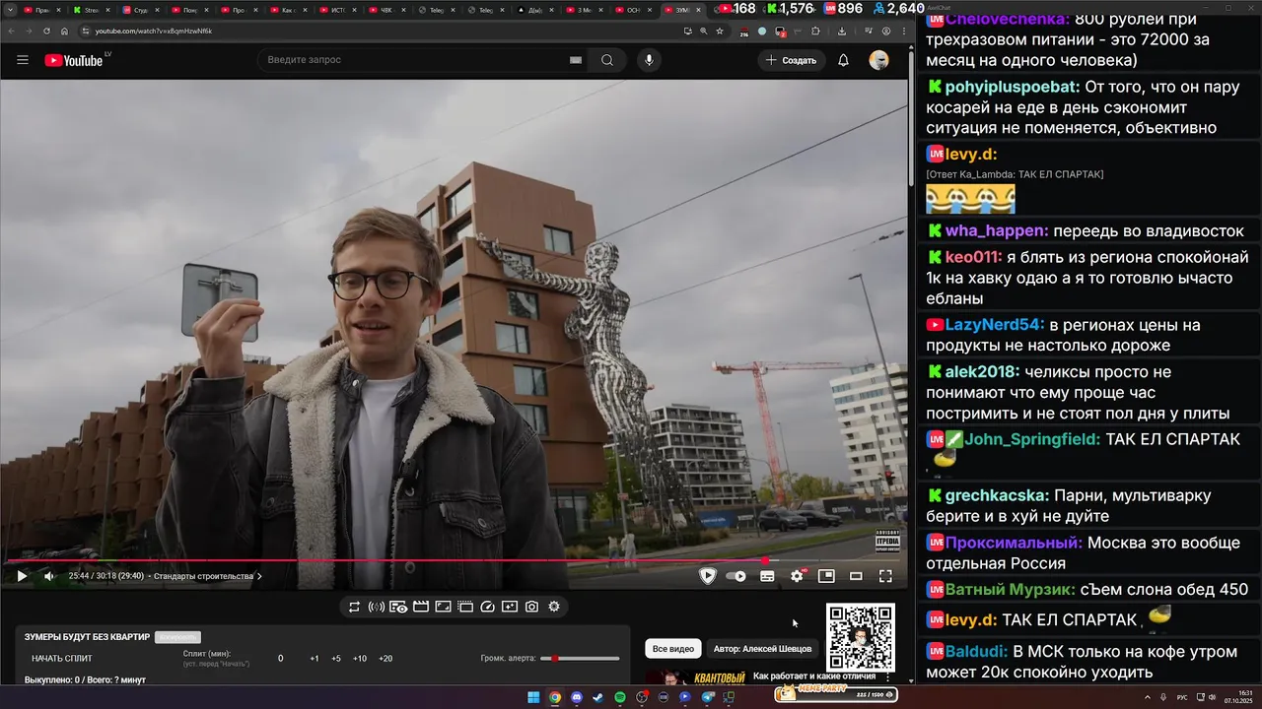Screen dimensions: 1262x709
Task: Click the Создать button
Action: point(792,60)
